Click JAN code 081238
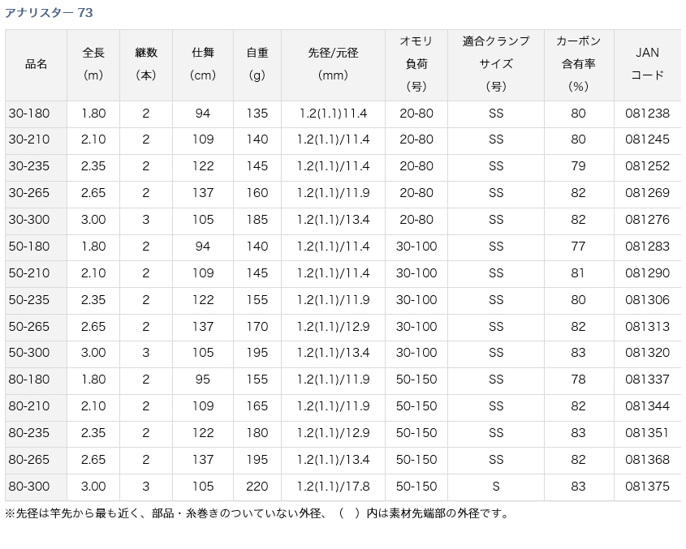Image resolution: width=686 pixels, height=549 pixels. [648, 114]
